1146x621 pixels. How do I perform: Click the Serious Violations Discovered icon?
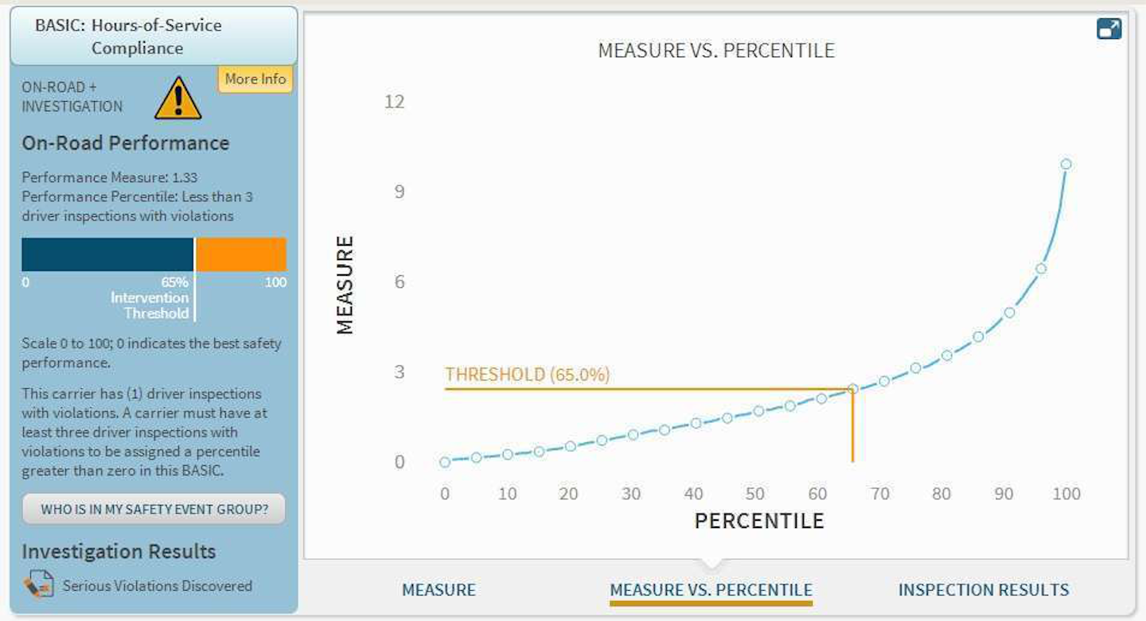pyautogui.click(x=37, y=585)
